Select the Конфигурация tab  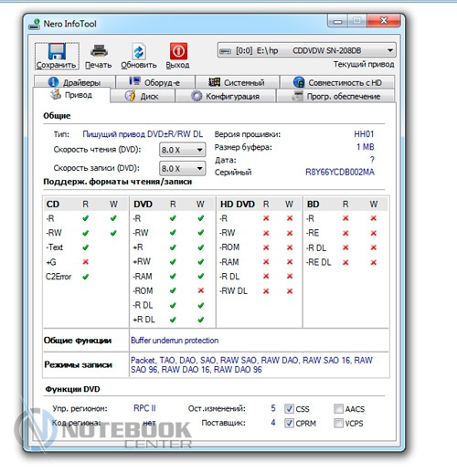tap(226, 96)
